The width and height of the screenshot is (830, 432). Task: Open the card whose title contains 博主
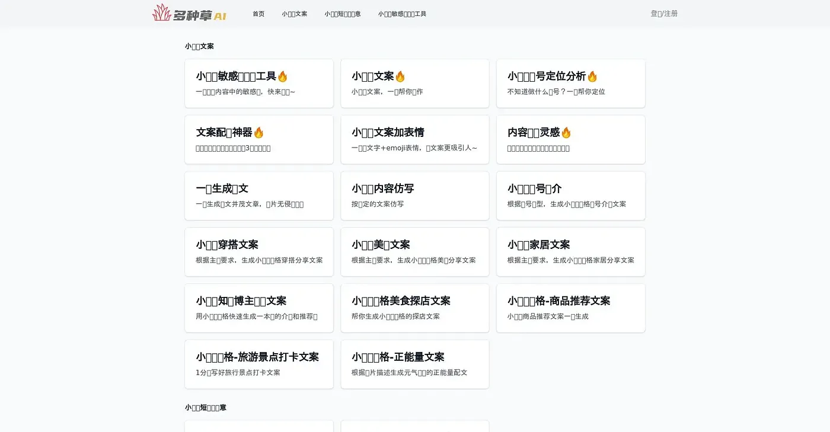coord(259,308)
